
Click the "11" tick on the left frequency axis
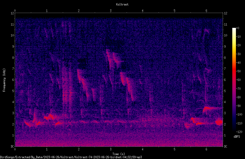coord(12,24)
